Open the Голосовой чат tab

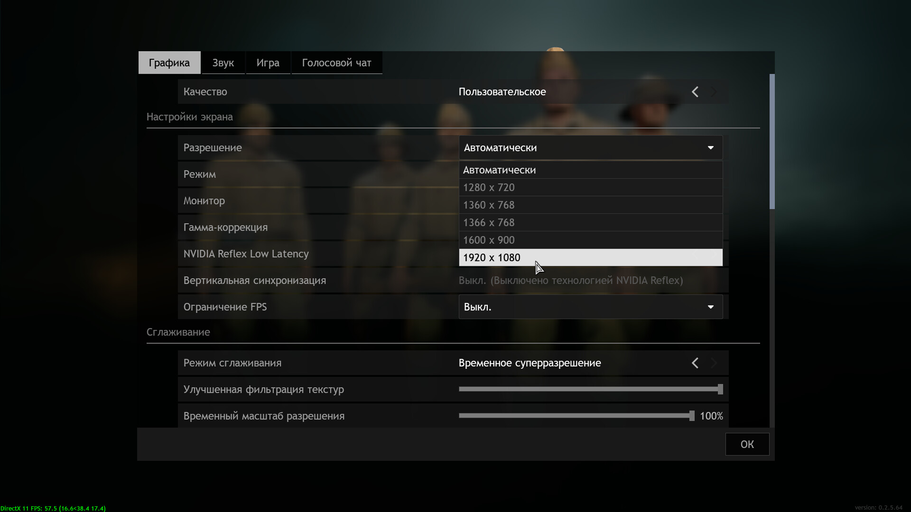coord(336,63)
